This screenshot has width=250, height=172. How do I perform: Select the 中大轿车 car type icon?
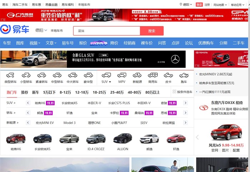click(x=72, y=75)
